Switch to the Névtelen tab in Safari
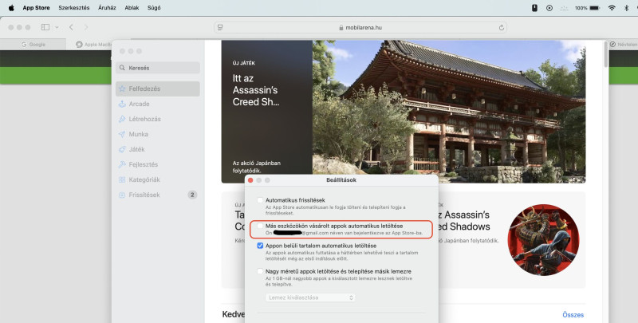This screenshot has width=638, height=323. pos(624,45)
